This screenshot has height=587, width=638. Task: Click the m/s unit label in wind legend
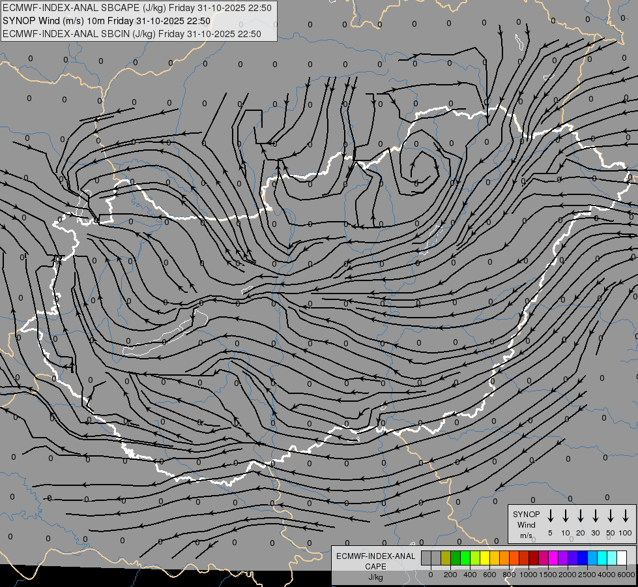[526, 535]
